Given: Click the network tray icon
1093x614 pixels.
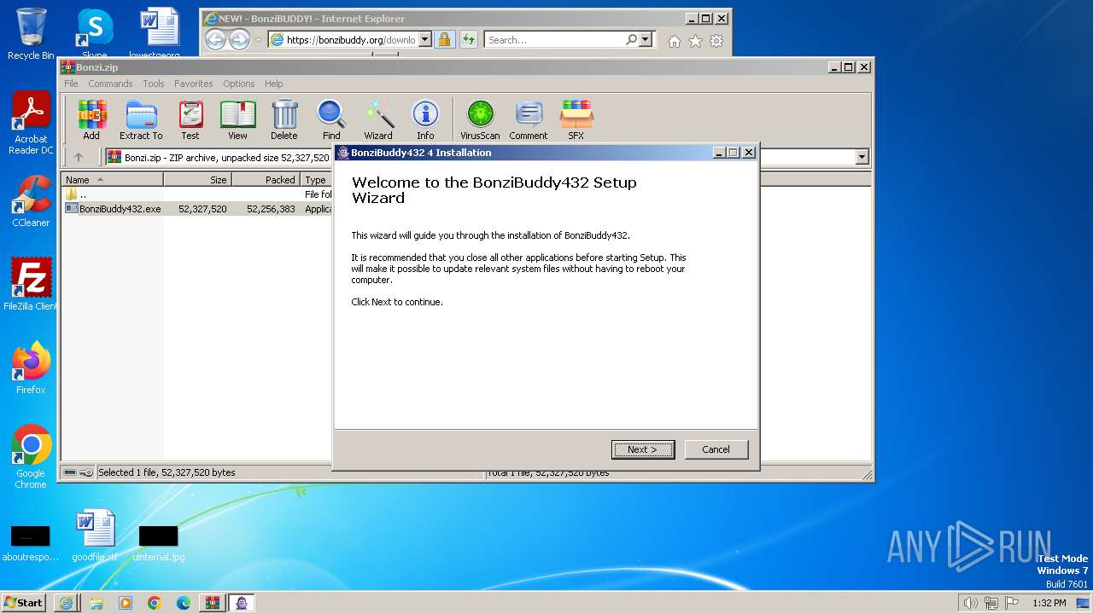Looking at the screenshot, I should tap(991, 603).
